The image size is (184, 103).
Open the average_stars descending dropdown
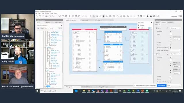176,66
